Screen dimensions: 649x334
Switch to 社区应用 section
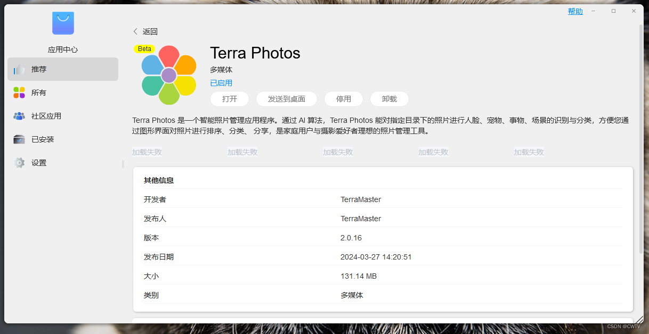63,116
